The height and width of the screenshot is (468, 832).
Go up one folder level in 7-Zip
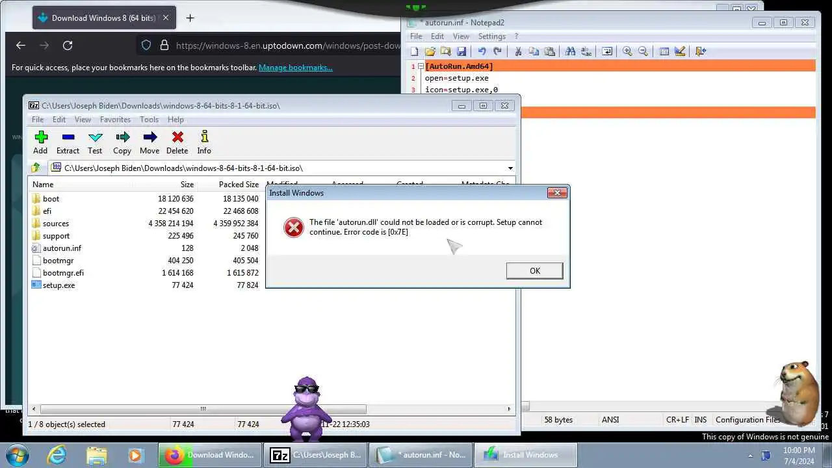36,168
